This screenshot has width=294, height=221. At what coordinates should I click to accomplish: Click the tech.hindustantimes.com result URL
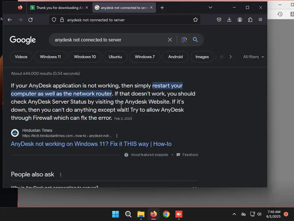coord(67,136)
